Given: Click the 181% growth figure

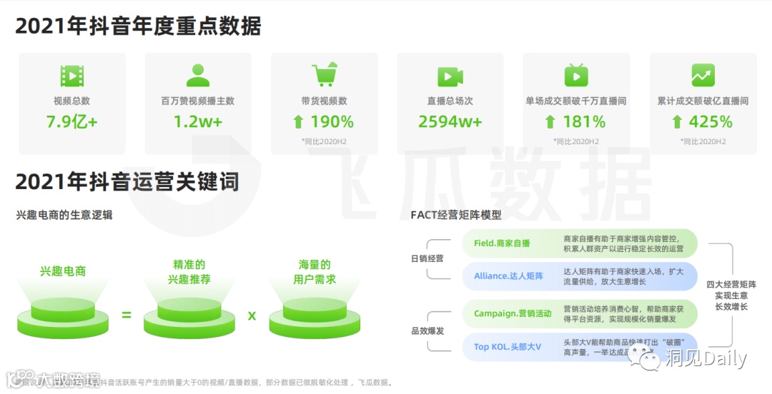Looking at the screenshot, I should coord(585,121).
